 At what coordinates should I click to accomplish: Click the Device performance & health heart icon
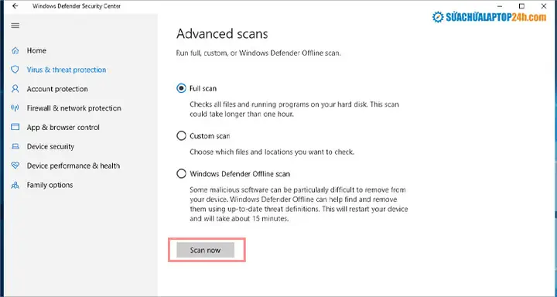tap(15, 166)
